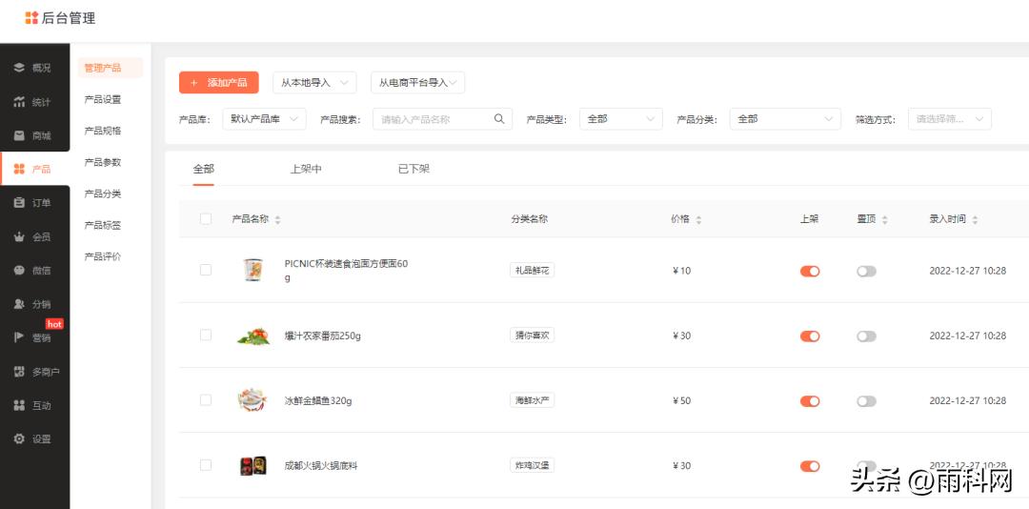1029x509 pixels.
Task: Switch to the 全部 tab
Action: click(204, 169)
